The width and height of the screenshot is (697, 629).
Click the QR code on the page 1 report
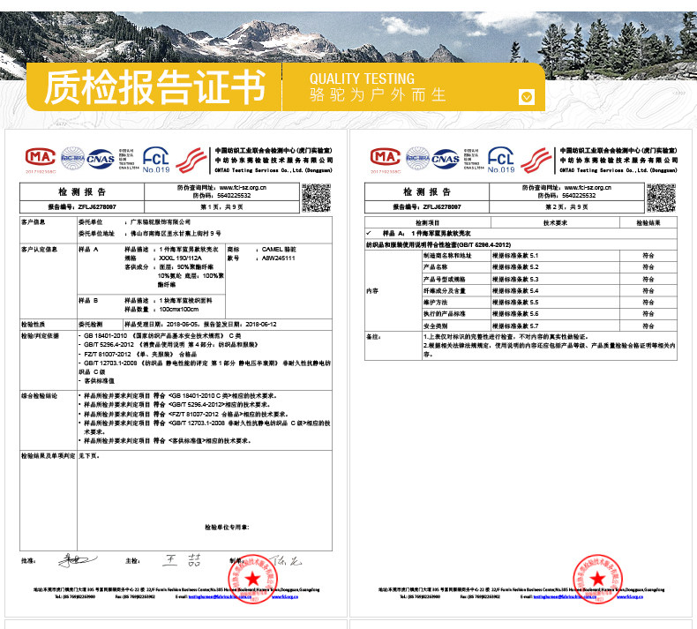(x=315, y=198)
